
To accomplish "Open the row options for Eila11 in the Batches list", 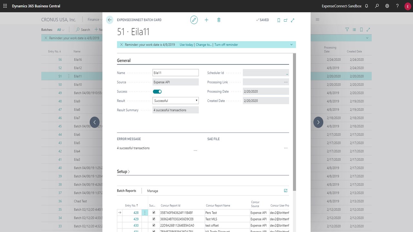I will coord(69,76).
